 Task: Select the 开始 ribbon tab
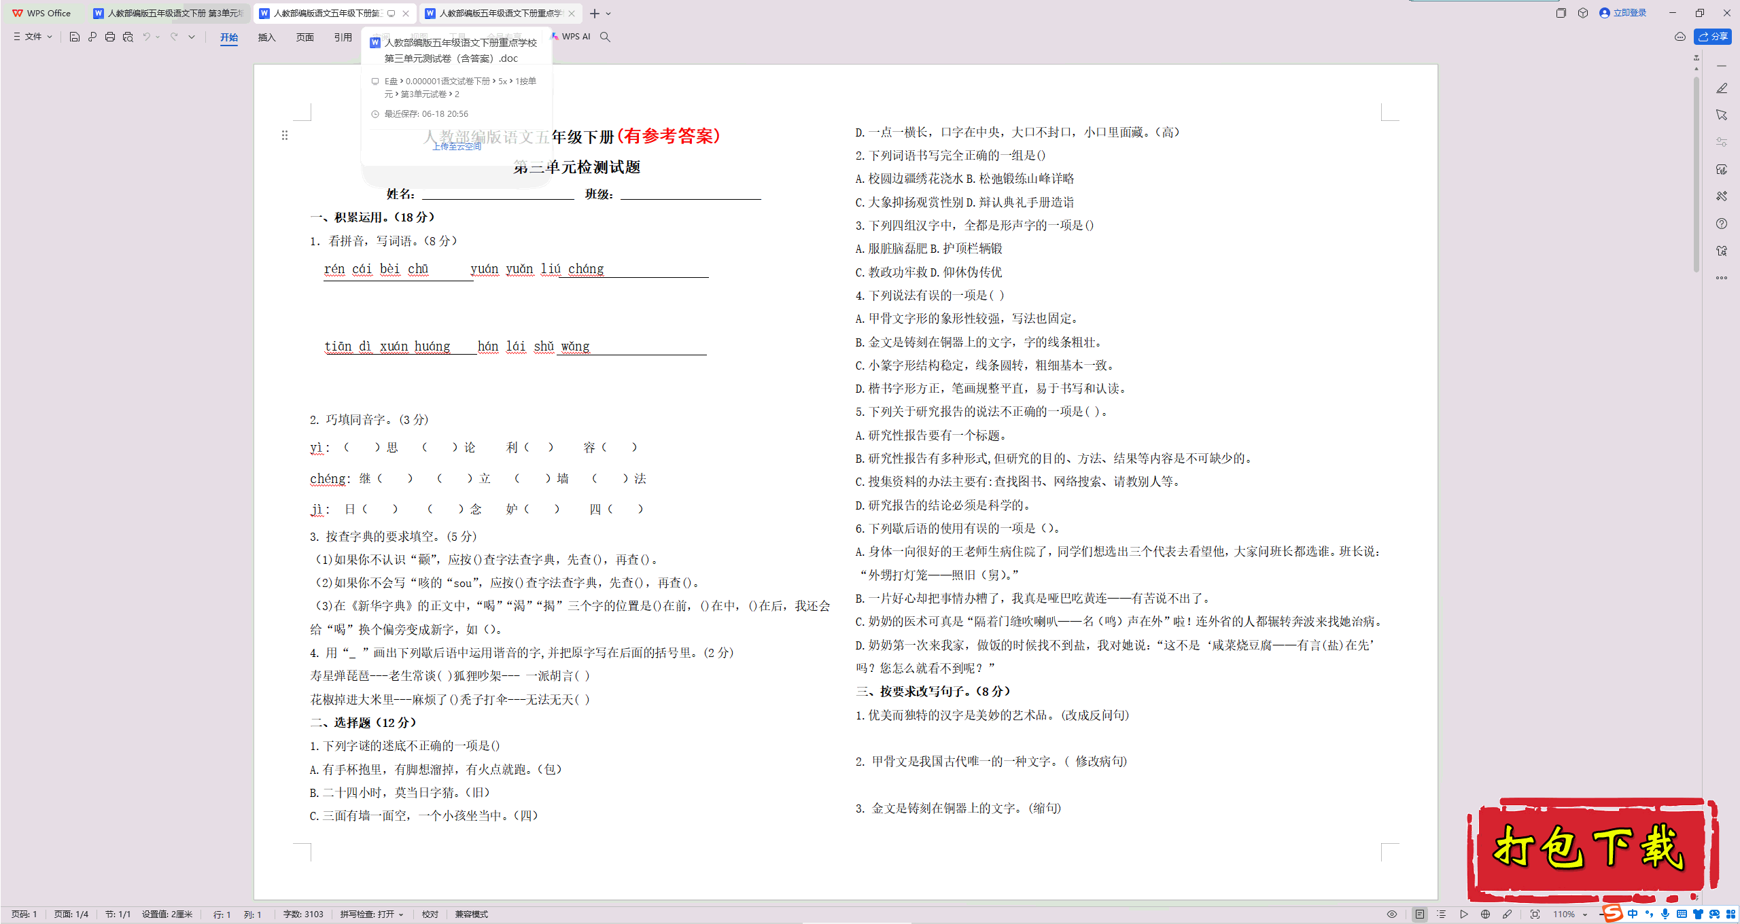pos(229,37)
